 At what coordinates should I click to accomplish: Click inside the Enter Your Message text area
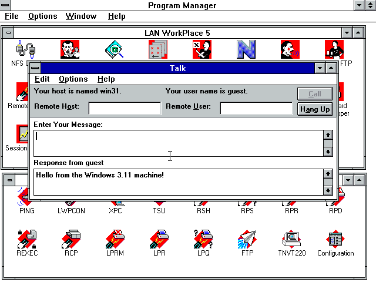click(179, 143)
